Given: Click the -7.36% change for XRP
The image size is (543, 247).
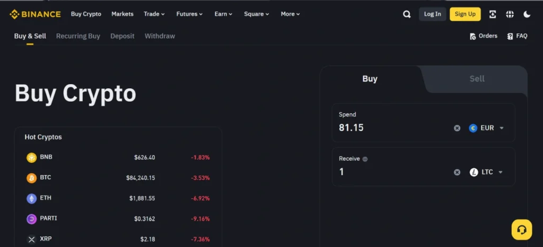Looking at the screenshot, I should (200, 239).
